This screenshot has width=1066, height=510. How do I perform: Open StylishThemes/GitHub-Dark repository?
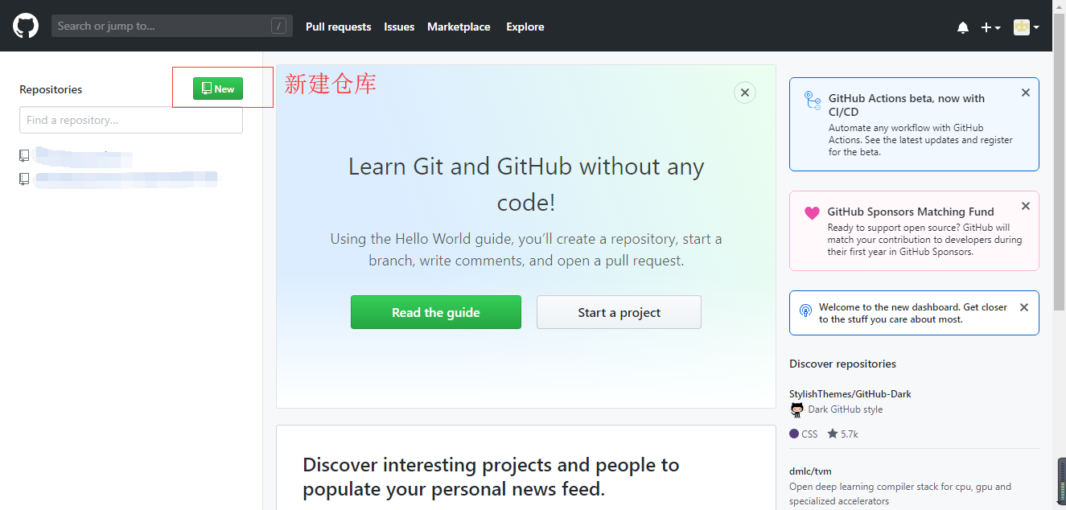[850, 394]
